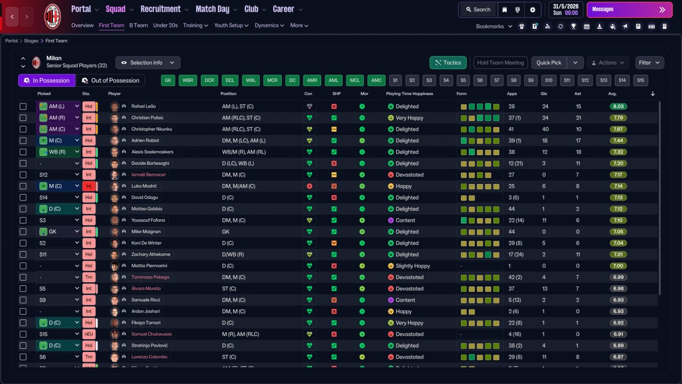Click the Search field in top bar

click(478, 10)
